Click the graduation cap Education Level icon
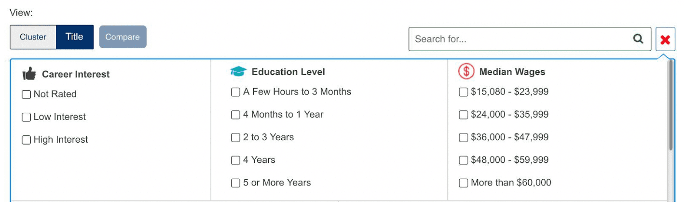 coord(238,72)
